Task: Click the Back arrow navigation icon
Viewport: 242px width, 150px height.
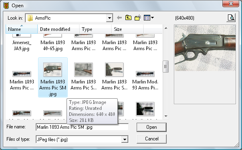Action: [119, 18]
